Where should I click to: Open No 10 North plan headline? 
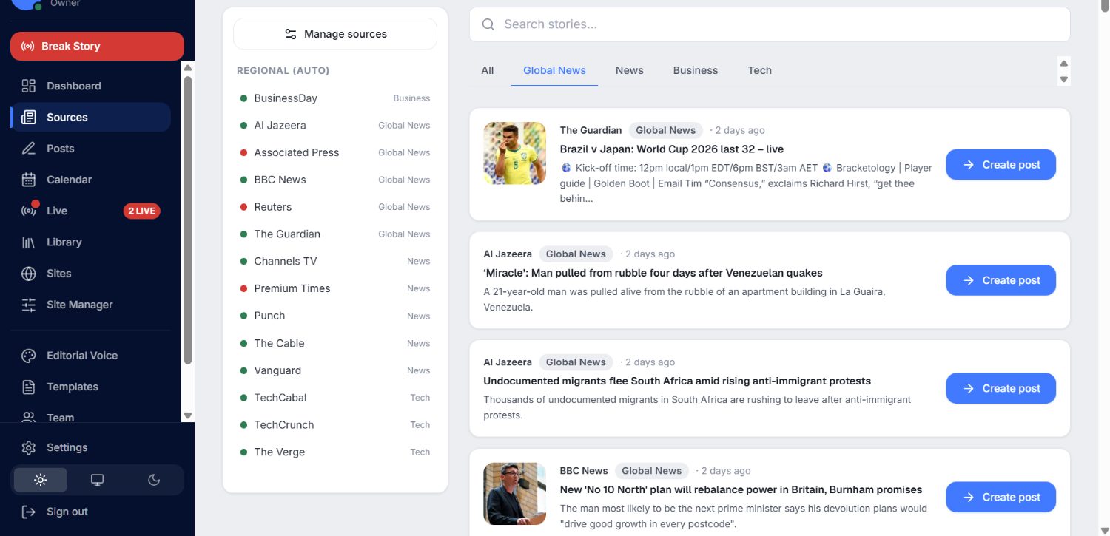[741, 489]
